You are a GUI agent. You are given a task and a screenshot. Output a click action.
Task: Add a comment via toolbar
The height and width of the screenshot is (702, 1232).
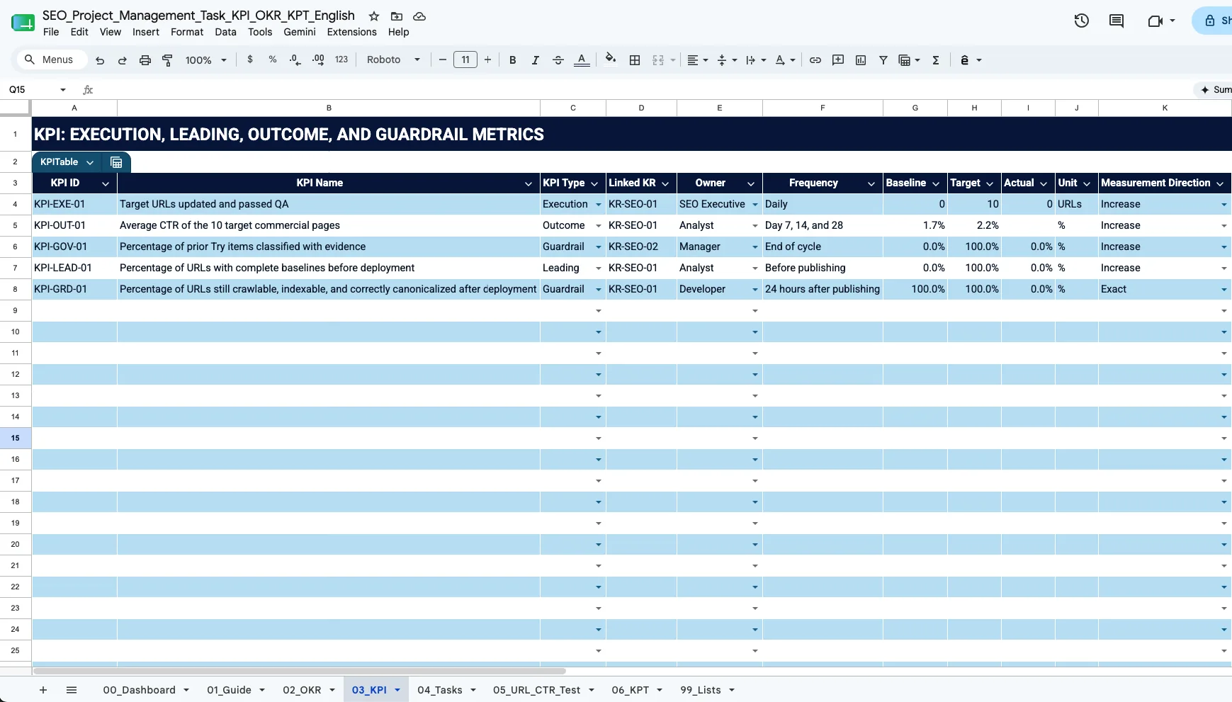click(x=838, y=60)
